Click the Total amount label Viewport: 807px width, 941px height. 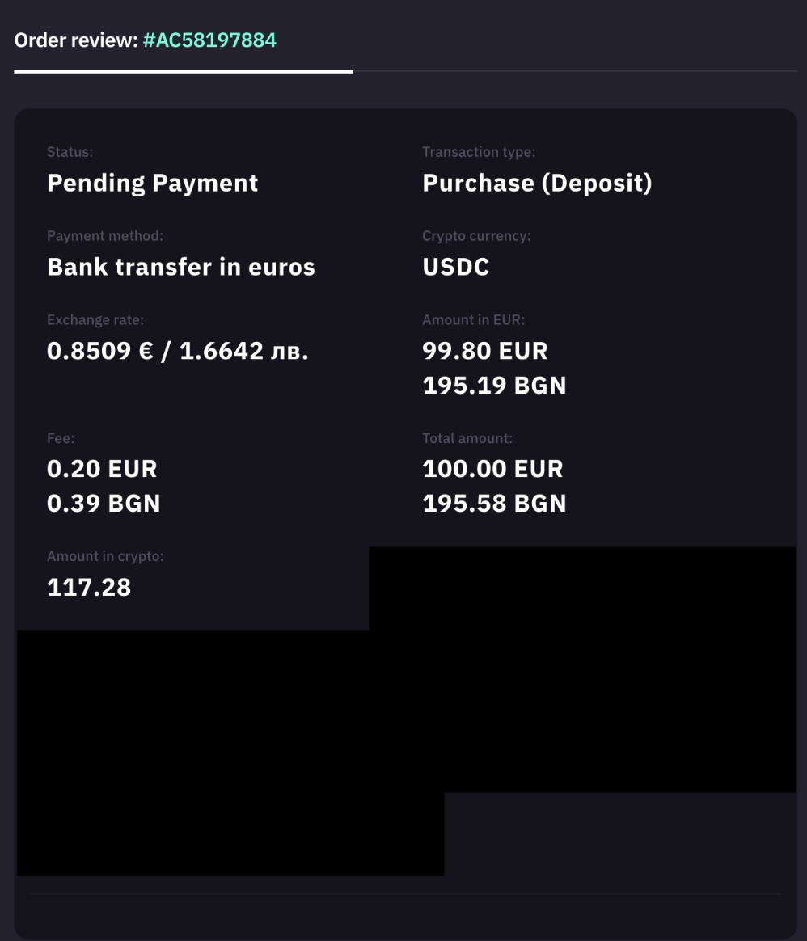467,438
